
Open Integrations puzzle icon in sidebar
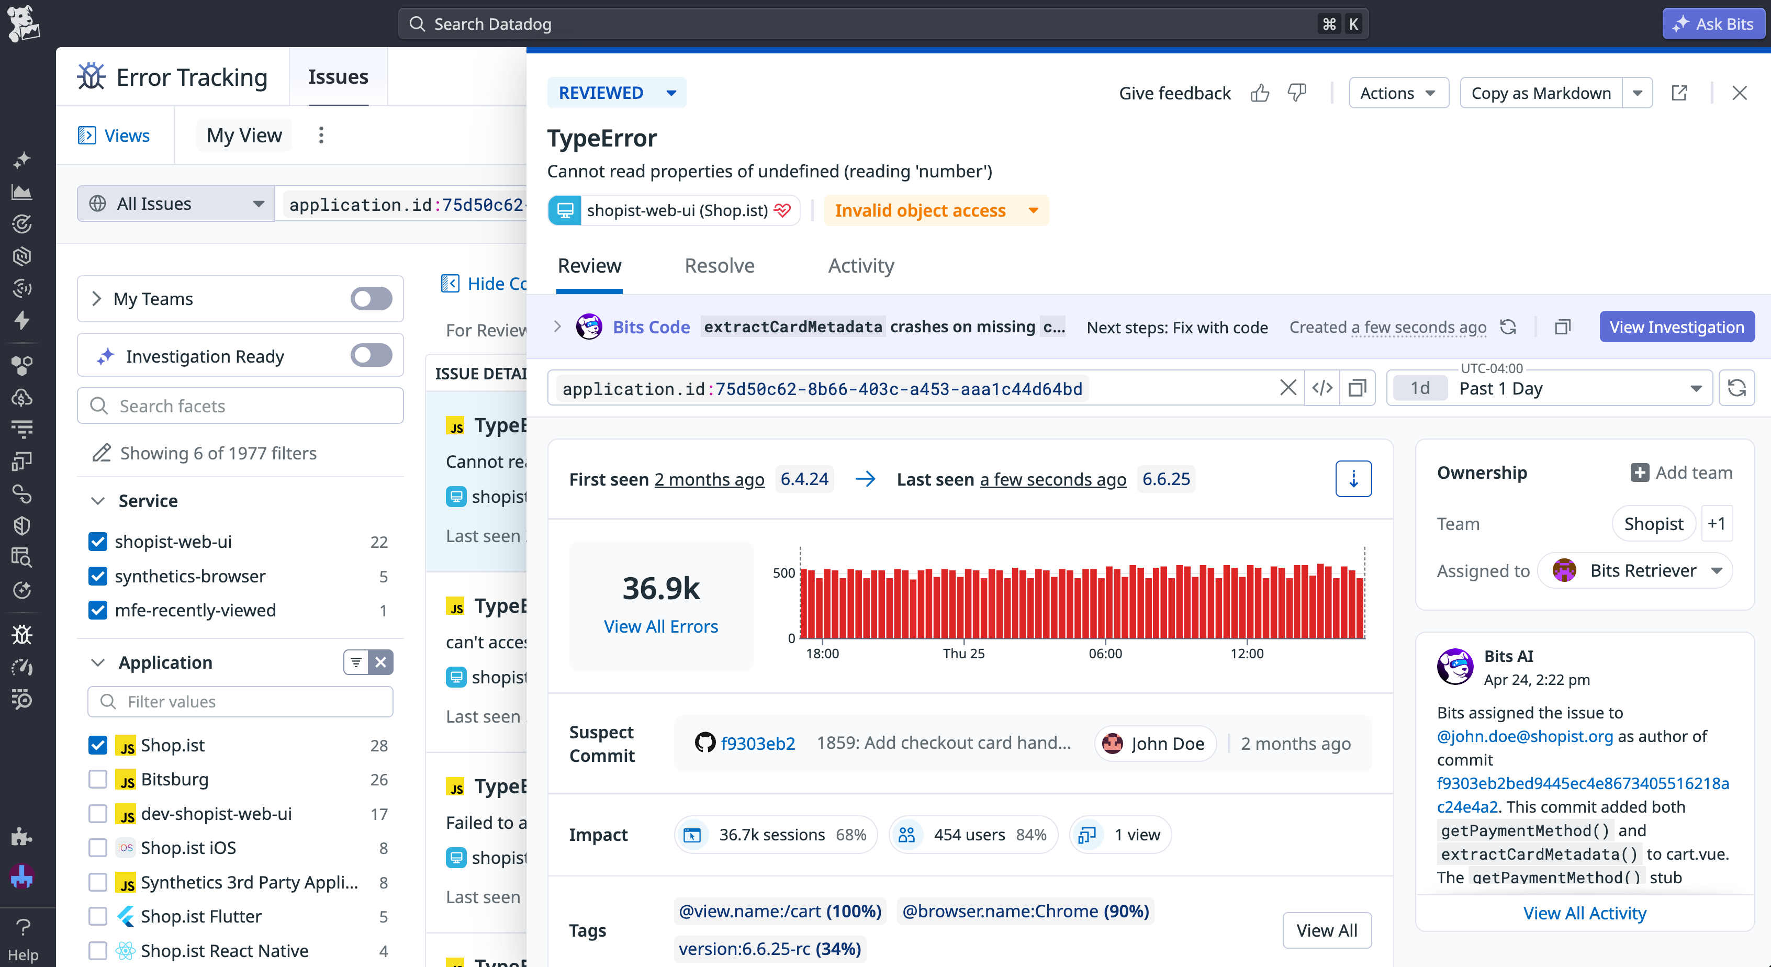pyautogui.click(x=22, y=836)
